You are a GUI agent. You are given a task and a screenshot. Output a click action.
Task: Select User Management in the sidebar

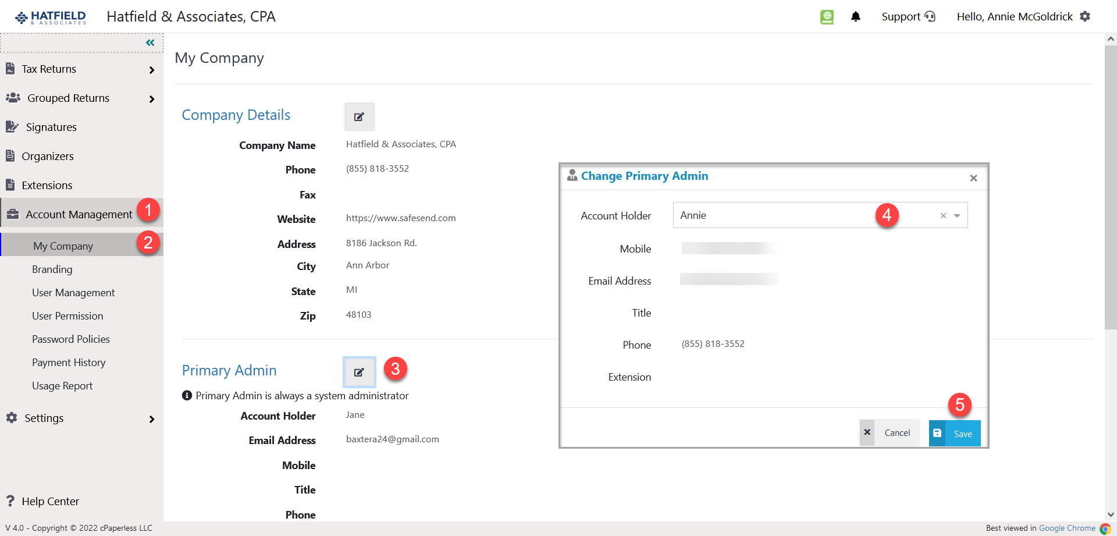click(73, 292)
